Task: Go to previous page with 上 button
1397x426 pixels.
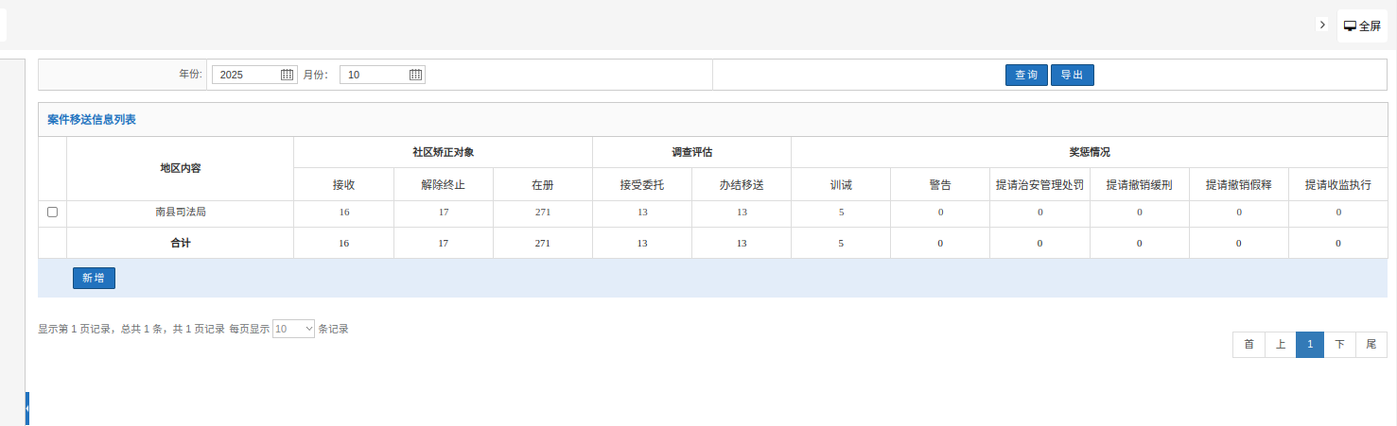Action: pyautogui.click(x=1280, y=345)
